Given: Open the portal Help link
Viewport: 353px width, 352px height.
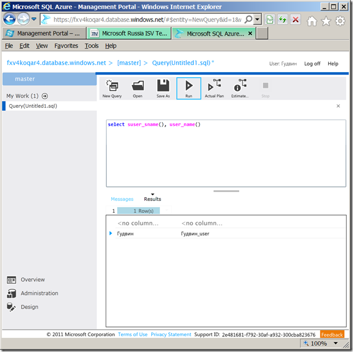Looking at the screenshot, I should [333, 64].
